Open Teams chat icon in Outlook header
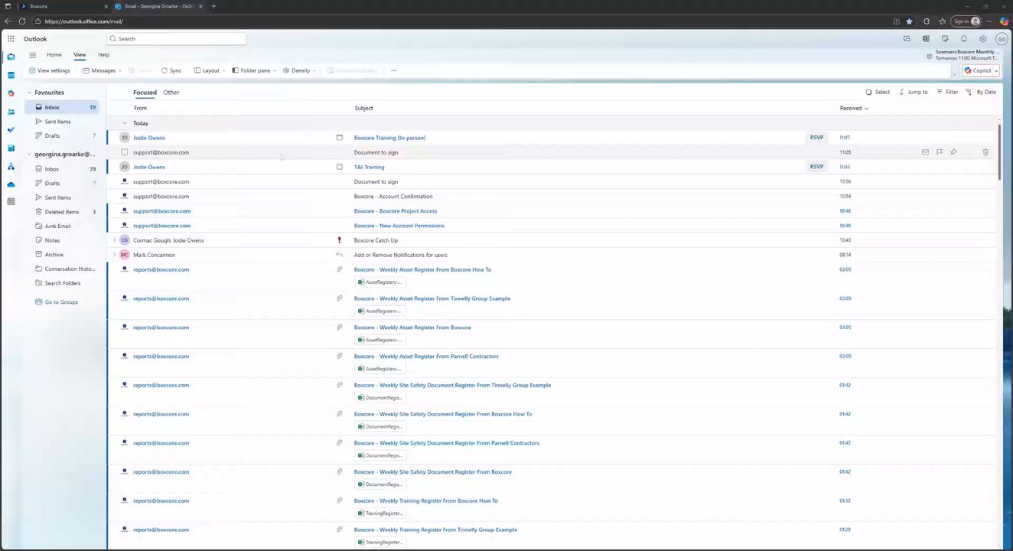1013x551 pixels. [907, 38]
